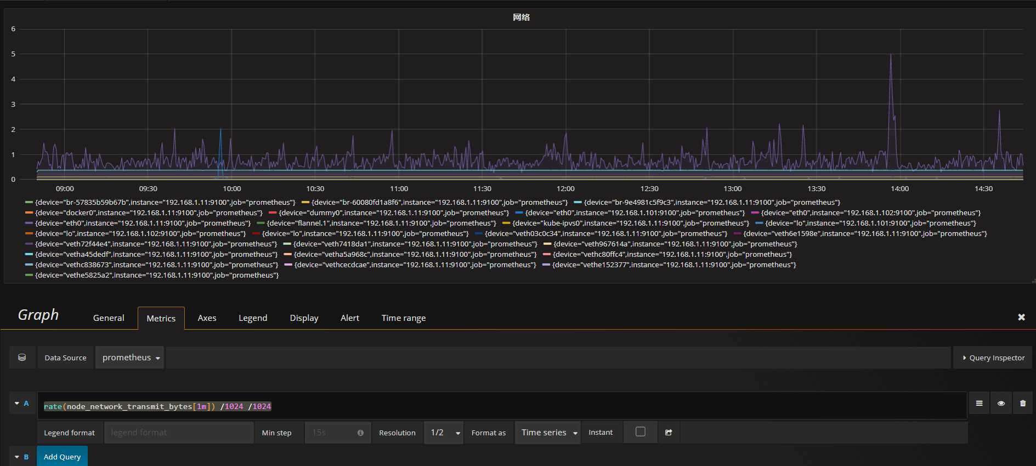Select the Metrics tab
Screen dimensions: 1036x466
(x=161, y=318)
